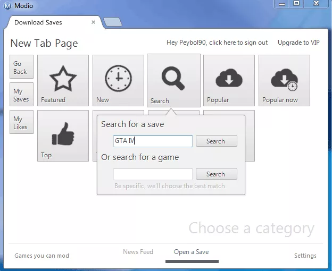Open the Top thumbs-up tile
The height and width of the screenshot is (271, 332).
(63, 135)
